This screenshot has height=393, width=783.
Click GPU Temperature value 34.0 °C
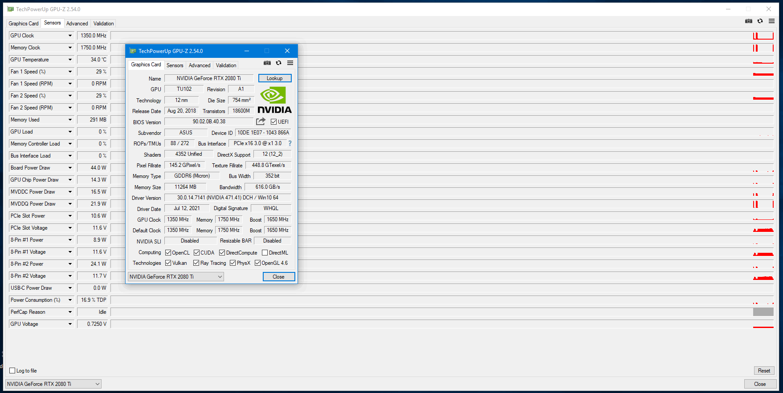93,60
